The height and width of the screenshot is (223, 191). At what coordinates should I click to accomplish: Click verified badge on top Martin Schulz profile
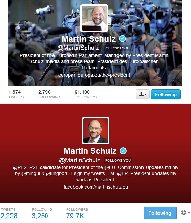[122, 39]
